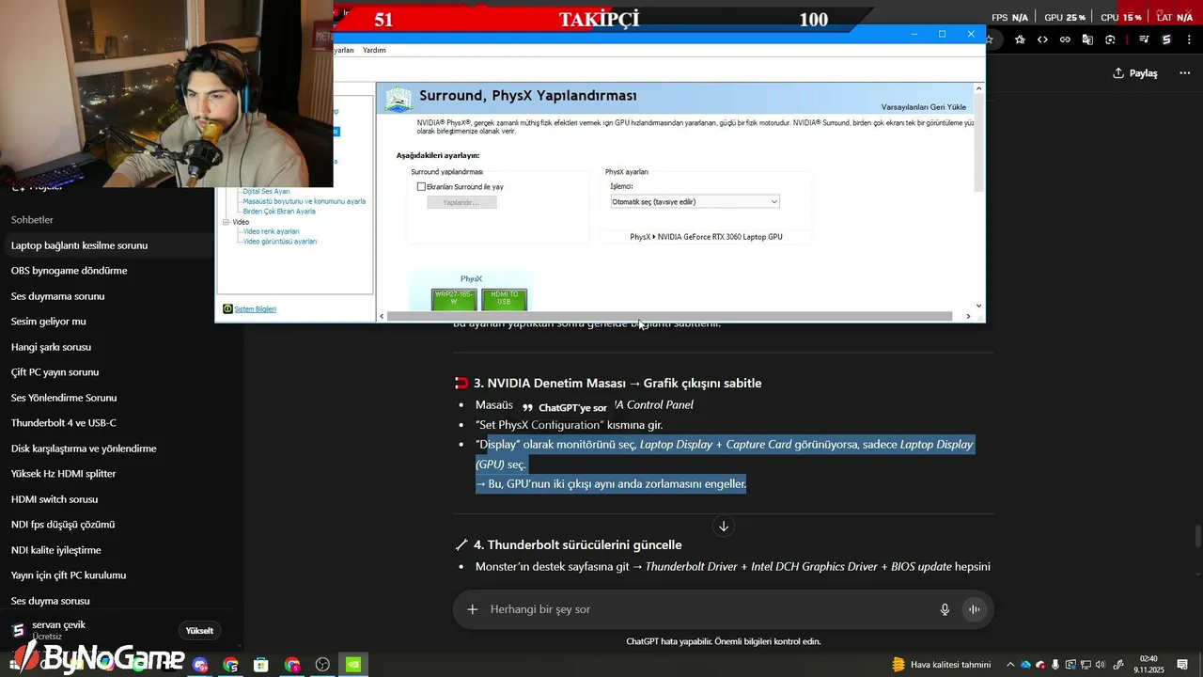
Task: Enable the Ekranları Surround ile yay checkbox
Action: (x=421, y=187)
